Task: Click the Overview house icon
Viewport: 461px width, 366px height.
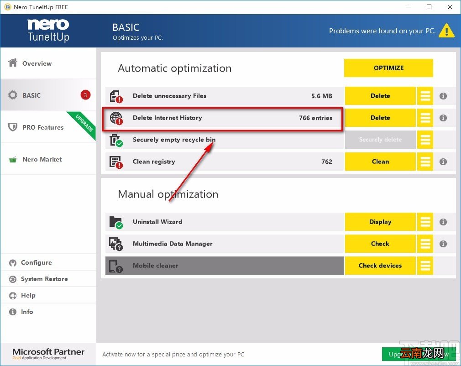Action: (13, 63)
